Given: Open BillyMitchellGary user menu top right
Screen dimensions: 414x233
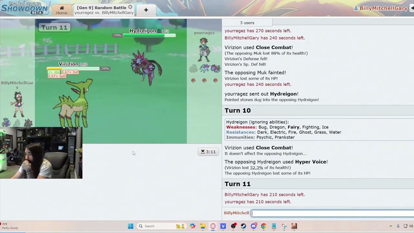Looking at the screenshot, I should tap(381, 8).
